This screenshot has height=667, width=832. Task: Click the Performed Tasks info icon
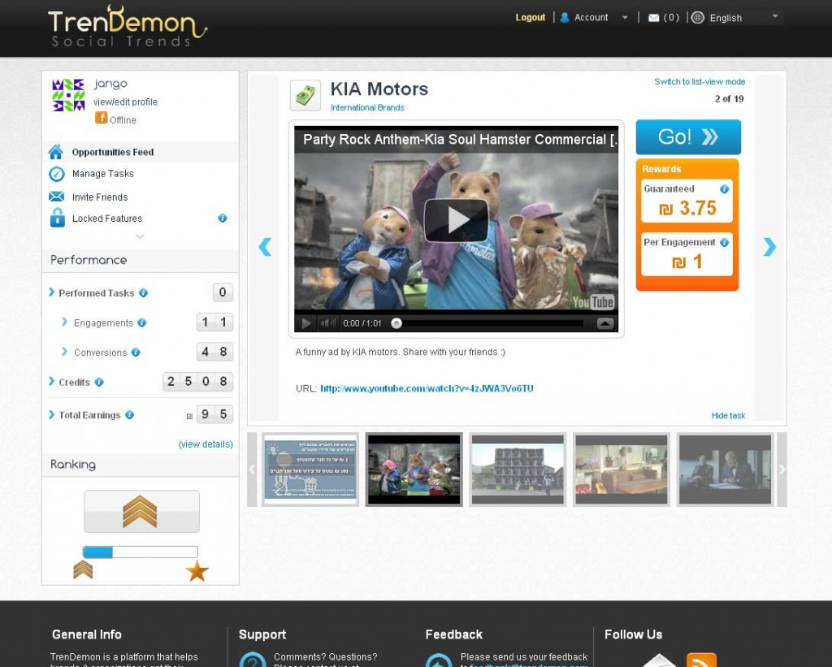click(x=143, y=293)
